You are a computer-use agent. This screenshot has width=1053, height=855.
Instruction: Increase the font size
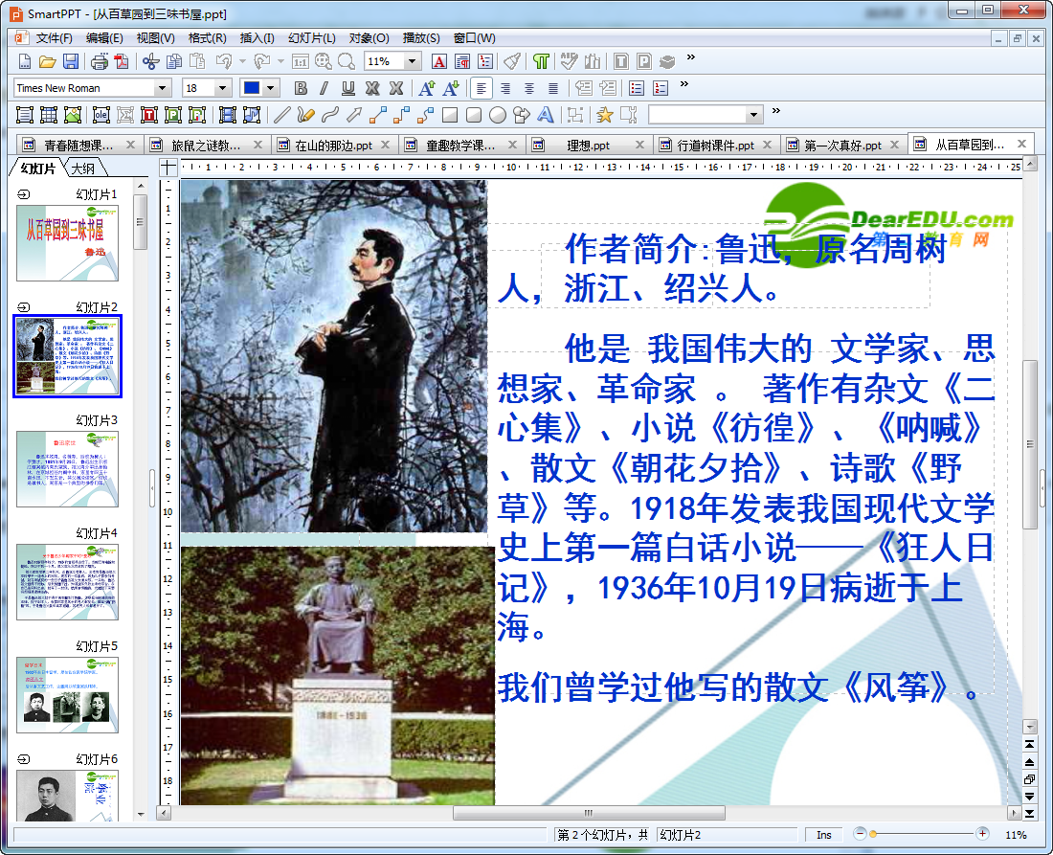point(426,88)
